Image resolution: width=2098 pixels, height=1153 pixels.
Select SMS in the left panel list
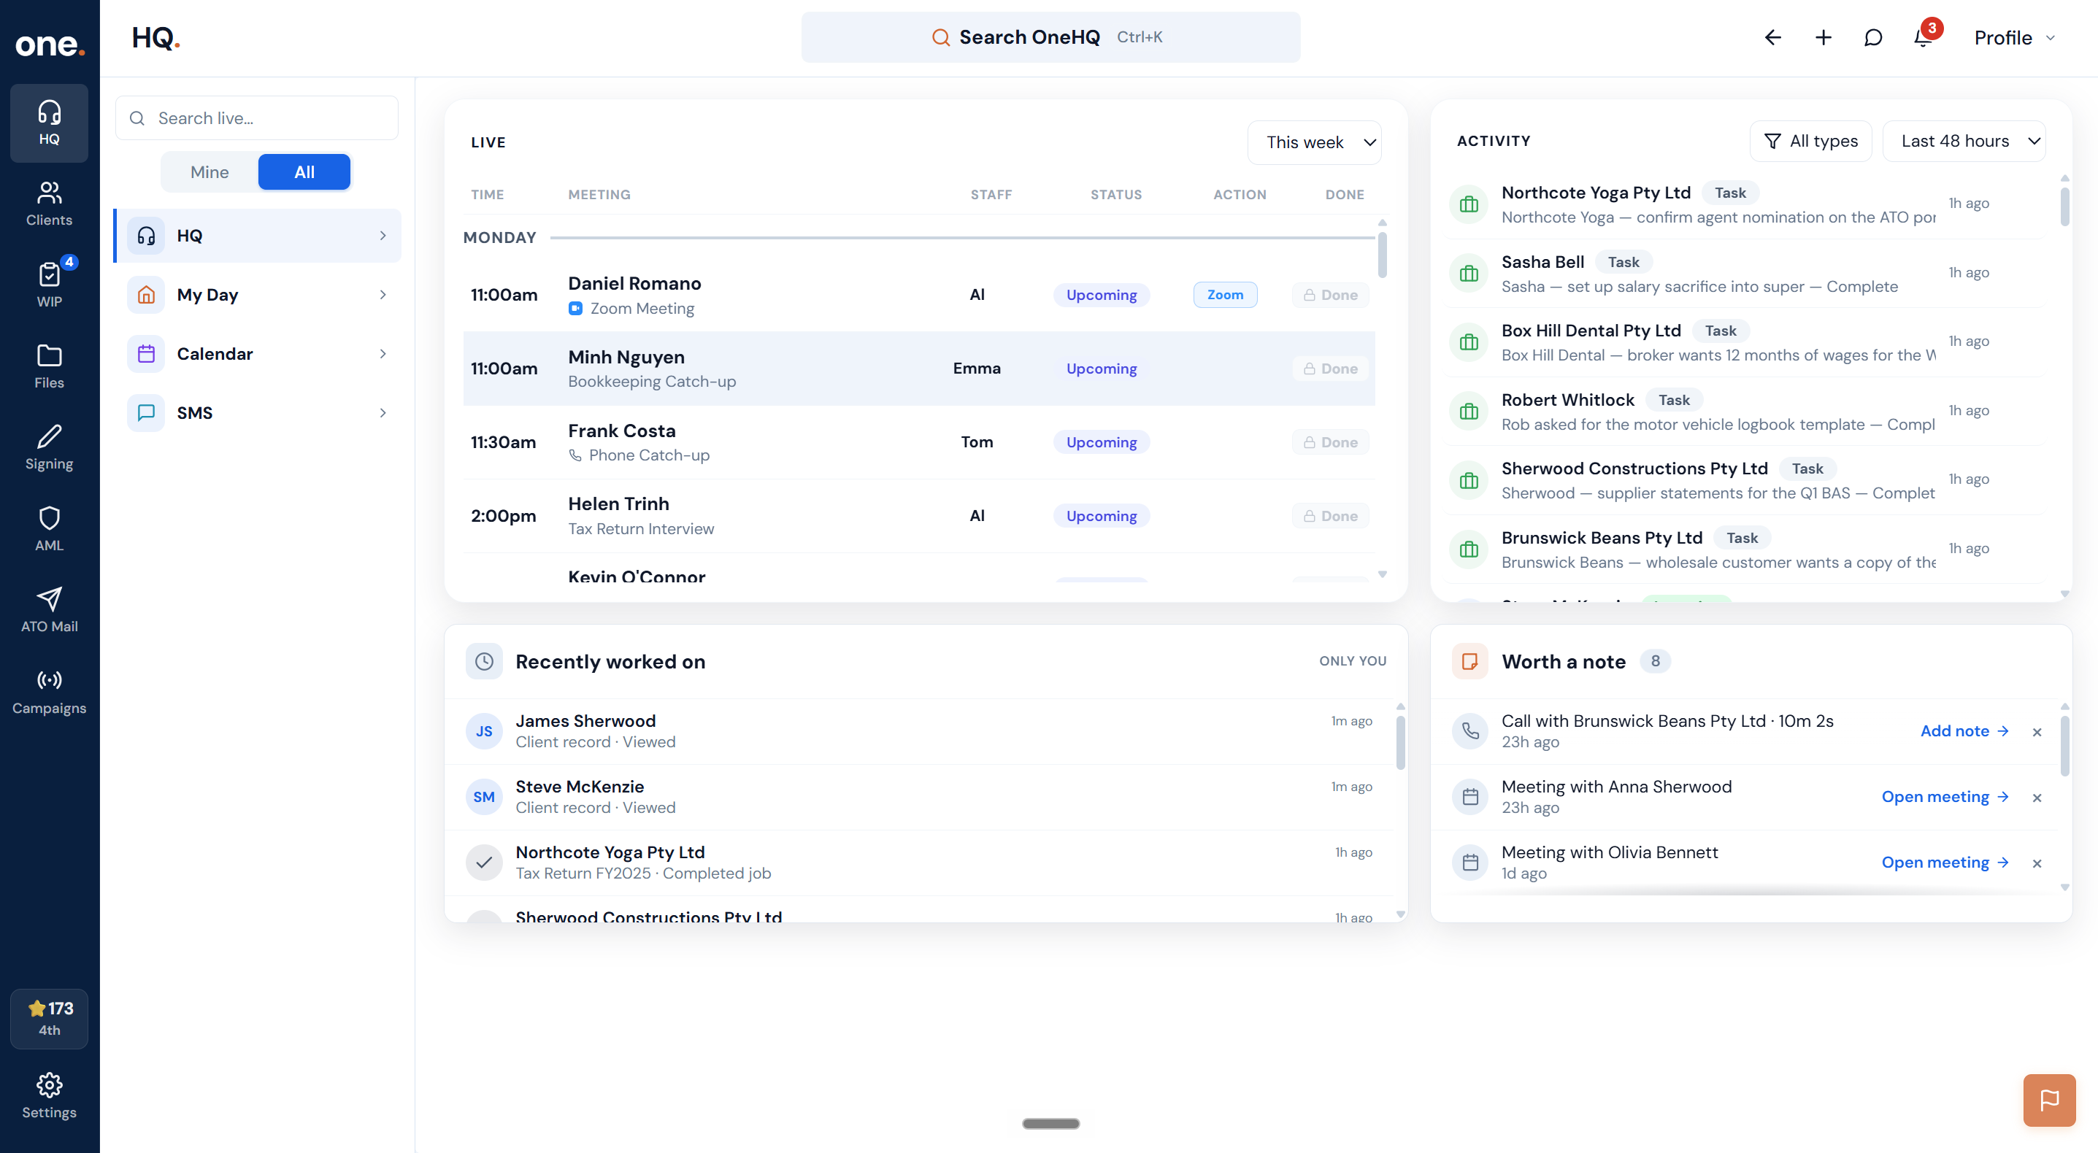[x=258, y=413]
